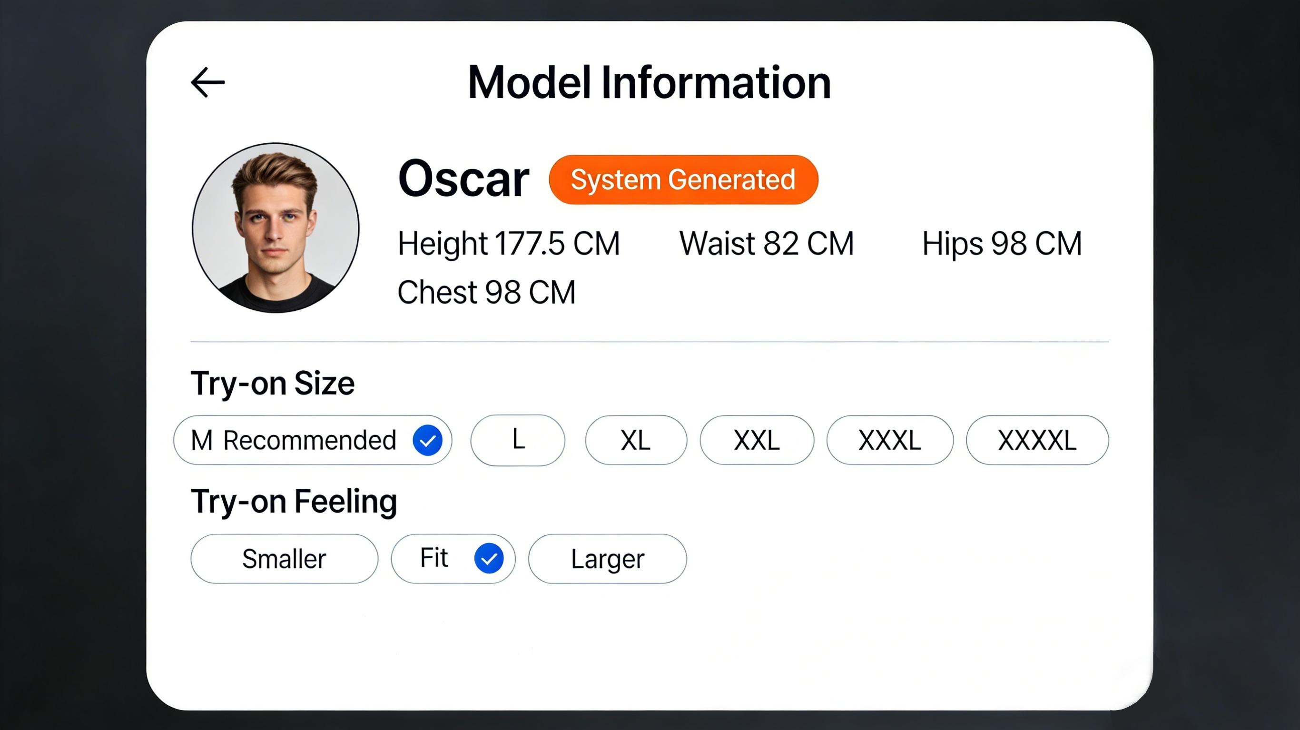The image size is (1300, 730).
Task: Set try-on feeling to Smaller
Action: (x=284, y=559)
